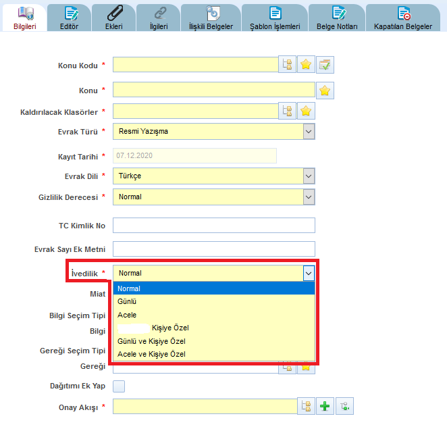Open the Şablon İşlemleri tab
The height and width of the screenshot is (431, 447).
tap(275, 18)
